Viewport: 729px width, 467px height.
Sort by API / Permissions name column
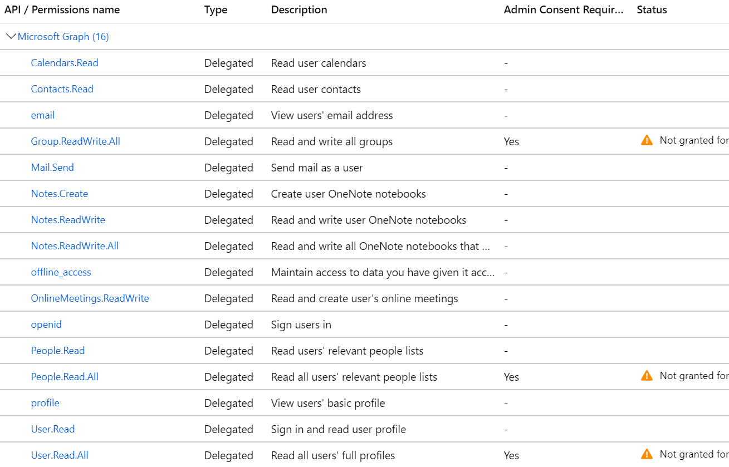point(62,10)
